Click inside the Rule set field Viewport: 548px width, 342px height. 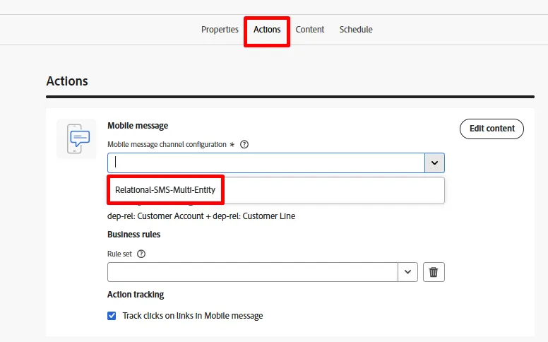coord(253,272)
